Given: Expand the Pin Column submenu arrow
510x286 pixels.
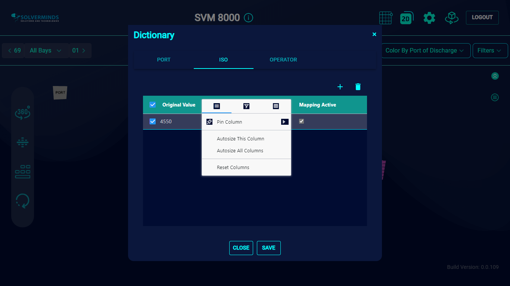Looking at the screenshot, I should [285, 122].
